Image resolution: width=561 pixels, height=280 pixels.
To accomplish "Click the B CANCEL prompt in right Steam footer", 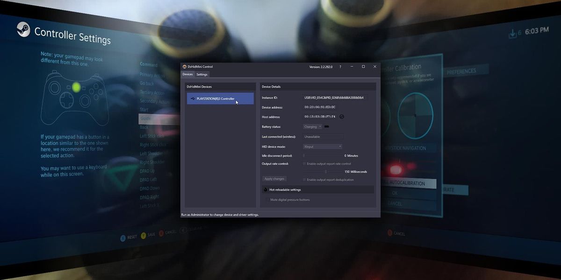I will point(396,233).
